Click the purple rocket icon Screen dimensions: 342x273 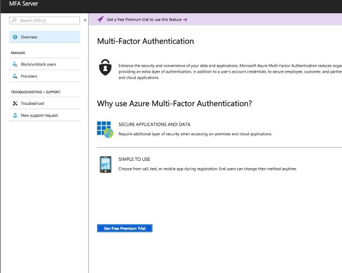click(100, 19)
